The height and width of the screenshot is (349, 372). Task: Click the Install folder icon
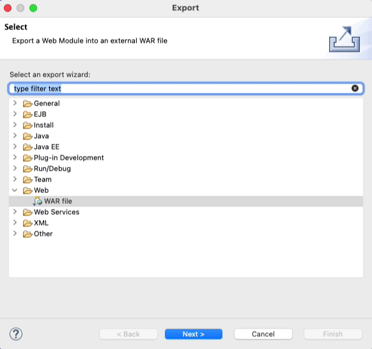[27, 125]
